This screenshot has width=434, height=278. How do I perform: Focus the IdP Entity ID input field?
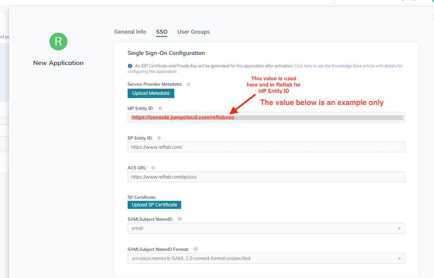(x=320, y=117)
